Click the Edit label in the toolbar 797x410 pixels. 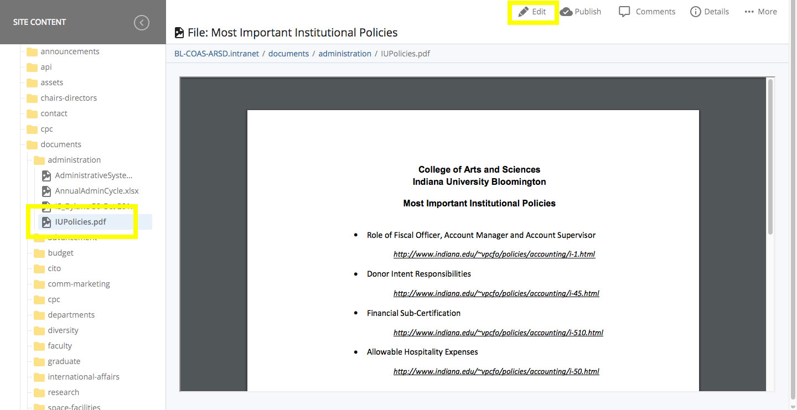[539, 12]
